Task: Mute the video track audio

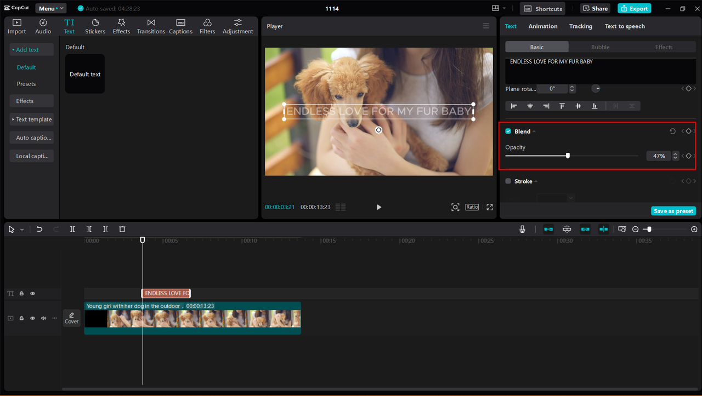Action: [x=43, y=318]
